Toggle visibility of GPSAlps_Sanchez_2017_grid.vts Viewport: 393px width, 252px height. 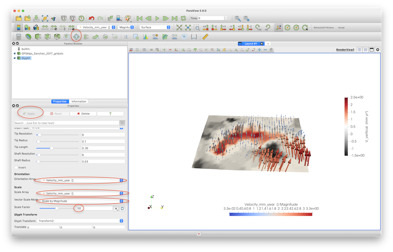coord(15,54)
